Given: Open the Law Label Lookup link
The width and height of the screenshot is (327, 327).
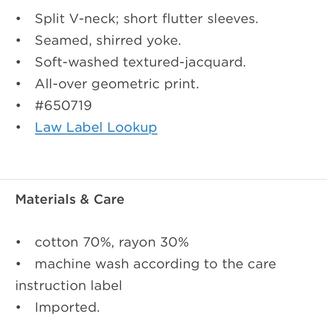Looking at the screenshot, I should pyautogui.click(x=96, y=128).
